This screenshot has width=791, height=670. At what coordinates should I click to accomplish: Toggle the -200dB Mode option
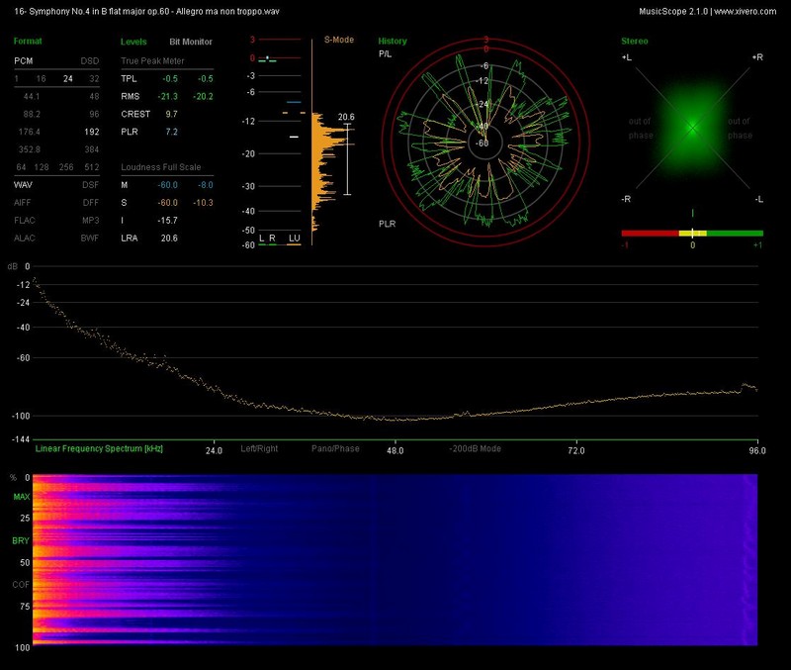tap(476, 448)
